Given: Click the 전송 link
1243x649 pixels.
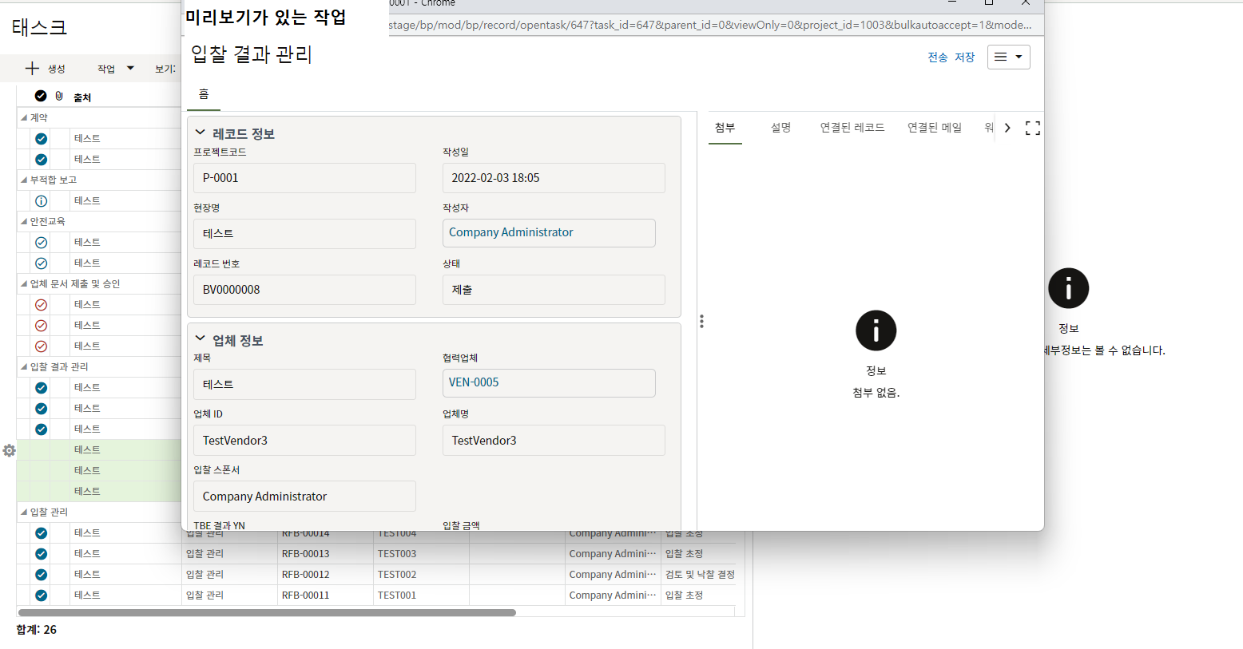Looking at the screenshot, I should [x=937, y=57].
